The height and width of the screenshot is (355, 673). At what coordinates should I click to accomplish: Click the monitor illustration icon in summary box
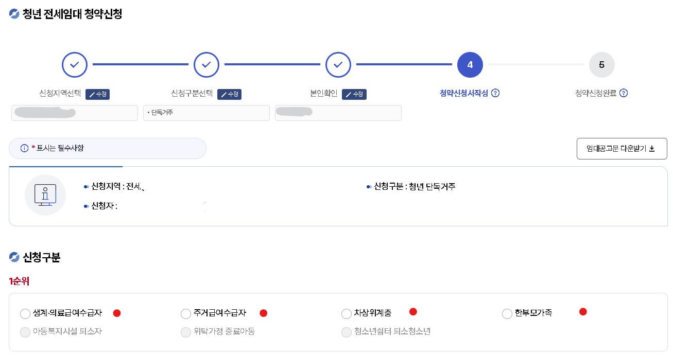[45, 194]
